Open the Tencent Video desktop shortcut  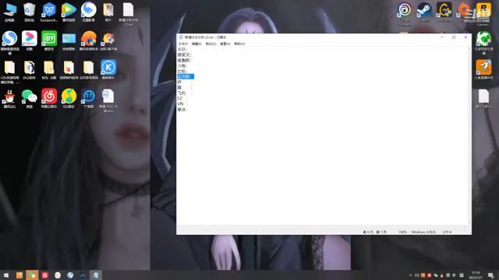tap(69, 12)
